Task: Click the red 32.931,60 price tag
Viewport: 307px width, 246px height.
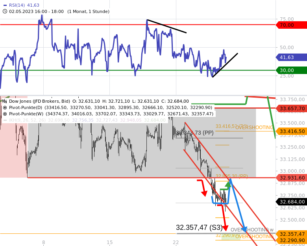Action: click(x=291, y=178)
